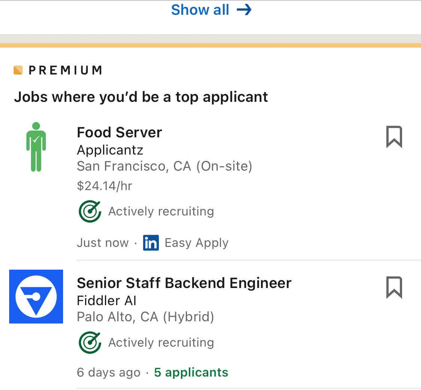Open the Applicantz green person logo
The height and width of the screenshot is (390, 421).
coord(36,147)
